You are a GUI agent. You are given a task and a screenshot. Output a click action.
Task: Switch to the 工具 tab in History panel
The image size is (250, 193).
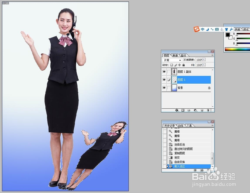tap(189, 126)
